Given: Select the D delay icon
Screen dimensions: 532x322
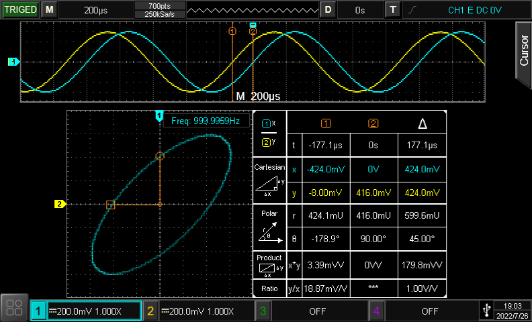Looking at the screenshot, I should 328,10.
